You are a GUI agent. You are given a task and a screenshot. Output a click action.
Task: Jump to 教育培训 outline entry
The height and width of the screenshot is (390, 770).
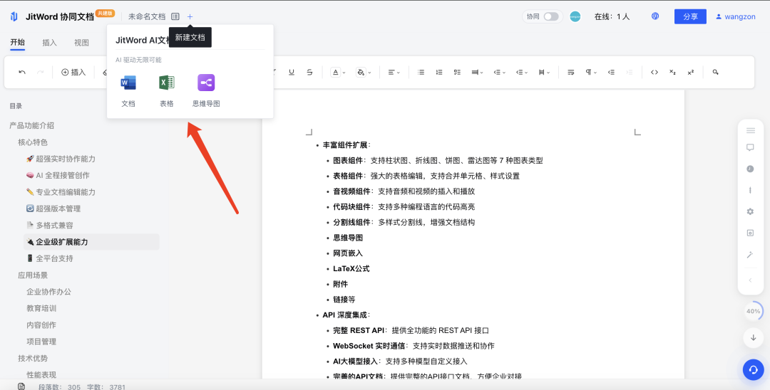41,308
